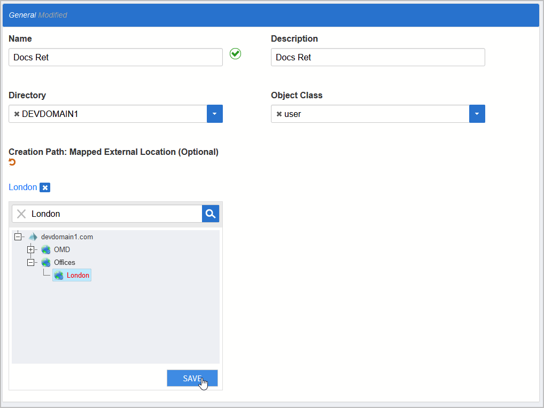The width and height of the screenshot is (544, 408).
Task: Click the Offices organizational unit icon
Action: (x=46, y=262)
